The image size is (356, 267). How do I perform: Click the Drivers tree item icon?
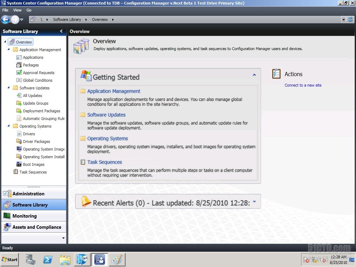click(x=19, y=134)
